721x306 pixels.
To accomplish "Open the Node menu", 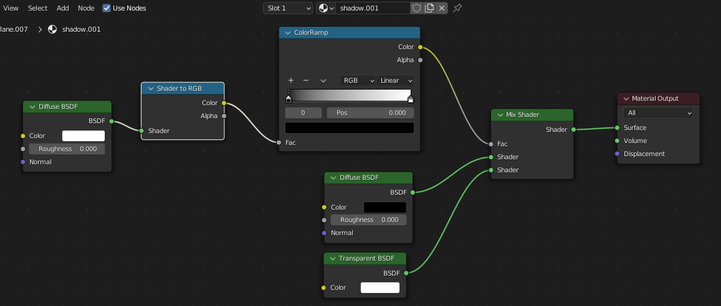I will (86, 8).
